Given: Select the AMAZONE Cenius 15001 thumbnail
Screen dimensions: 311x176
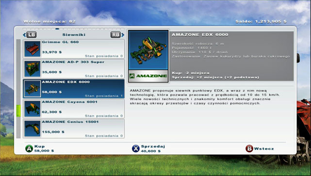Looking at the screenshot, I should [33, 129].
